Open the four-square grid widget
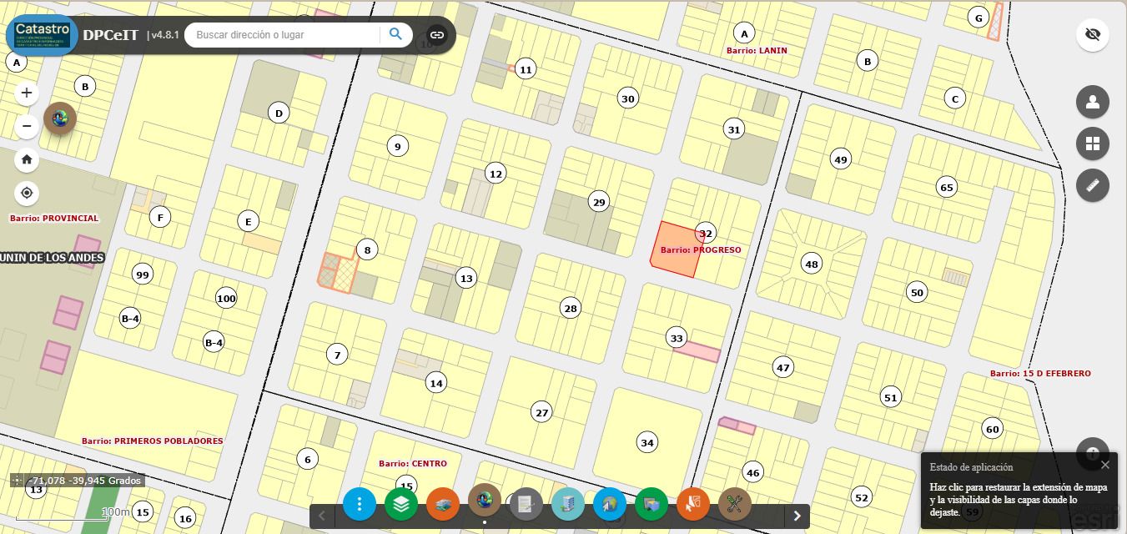Screen dimensions: 1127x534 click(x=1092, y=144)
